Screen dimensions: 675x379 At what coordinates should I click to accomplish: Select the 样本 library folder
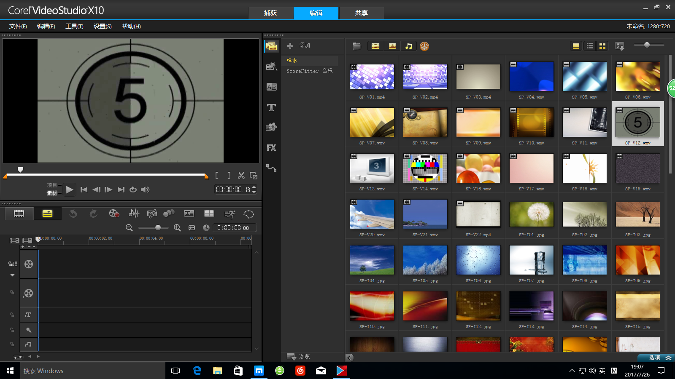click(292, 61)
